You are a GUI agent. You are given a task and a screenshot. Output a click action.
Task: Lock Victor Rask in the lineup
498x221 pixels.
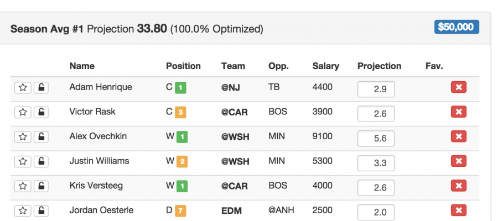tap(40, 112)
